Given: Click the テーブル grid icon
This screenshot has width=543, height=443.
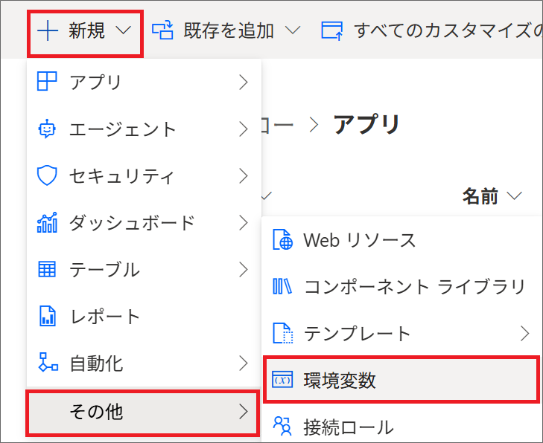Looking at the screenshot, I should click(47, 269).
